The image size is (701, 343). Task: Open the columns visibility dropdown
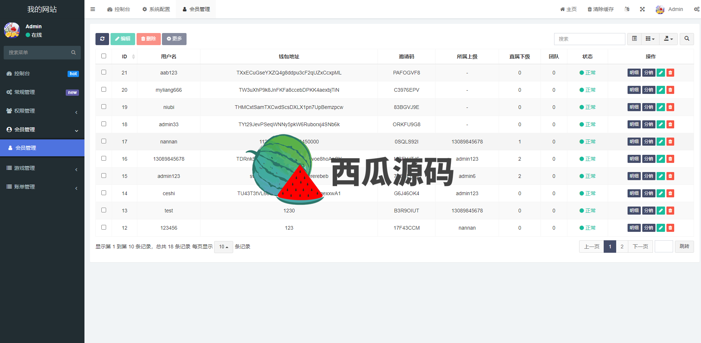(x=650, y=39)
